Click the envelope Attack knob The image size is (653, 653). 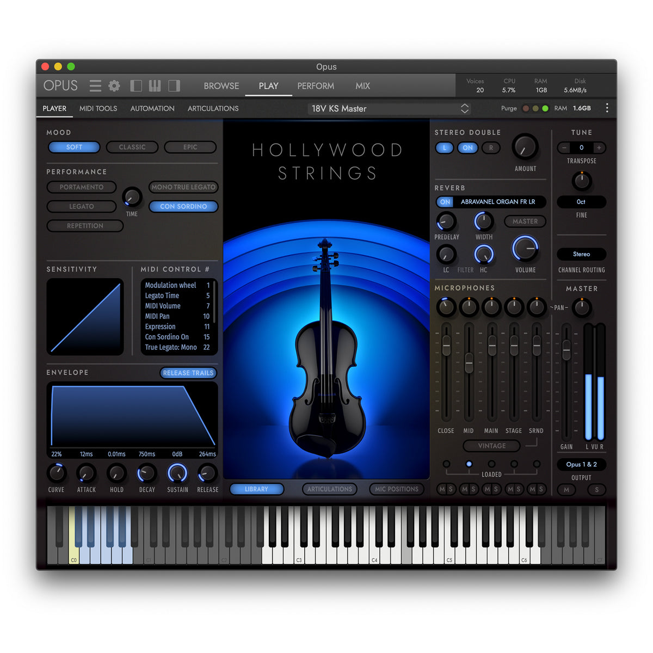click(86, 473)
